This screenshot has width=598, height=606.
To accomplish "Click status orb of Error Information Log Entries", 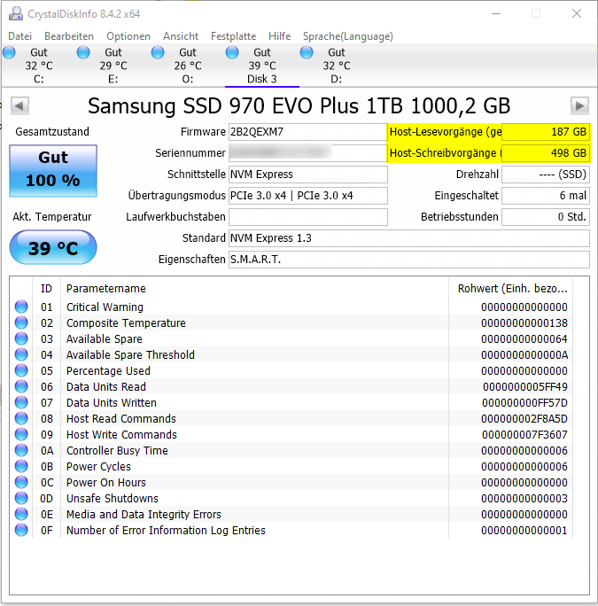I will pyautogui.click(x=21, y=530).
